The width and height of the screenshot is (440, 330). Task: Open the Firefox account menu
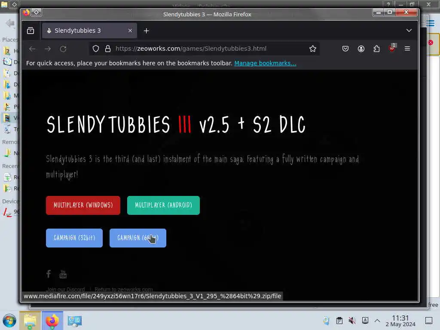tap(361, 49)
